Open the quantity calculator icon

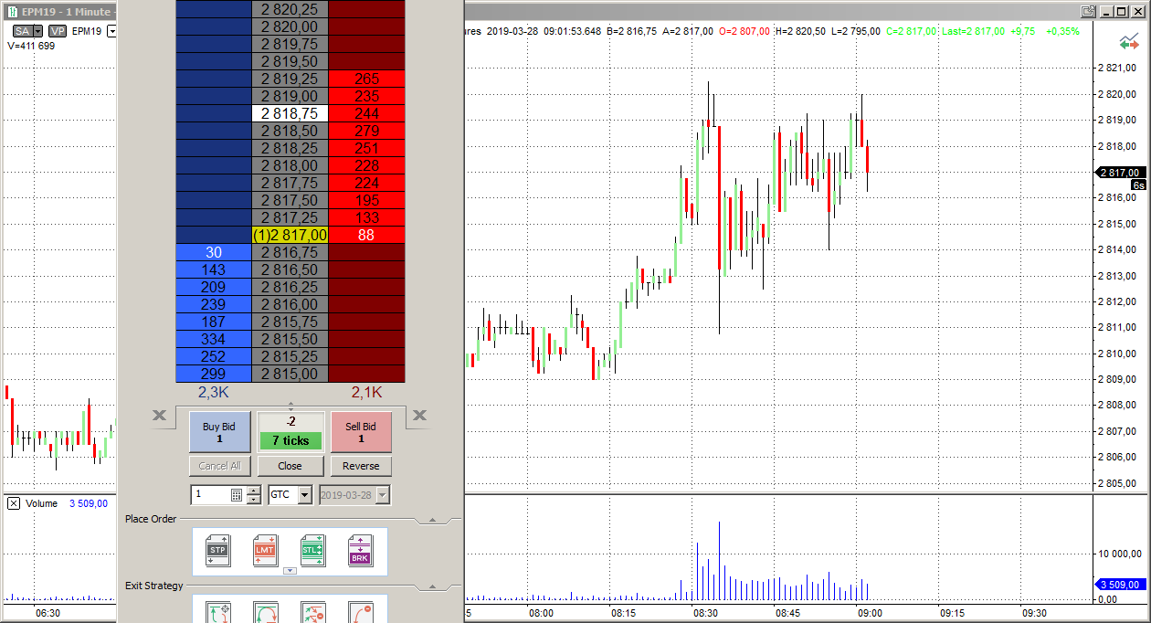pyautogui.click(x=237, y=494)
